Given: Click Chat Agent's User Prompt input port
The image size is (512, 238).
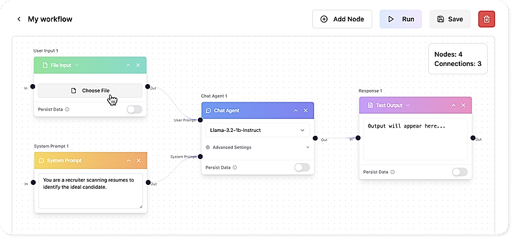Looking at the screenshot, I should (200, 120).
